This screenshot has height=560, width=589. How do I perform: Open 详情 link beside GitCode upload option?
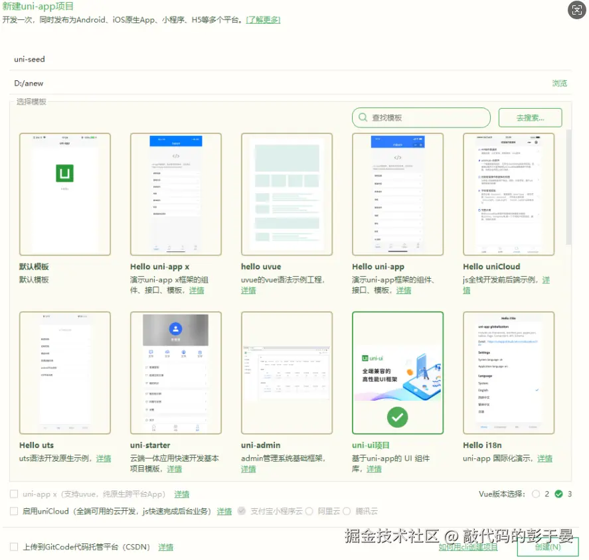pyautogui.click(x=165, y=547)
